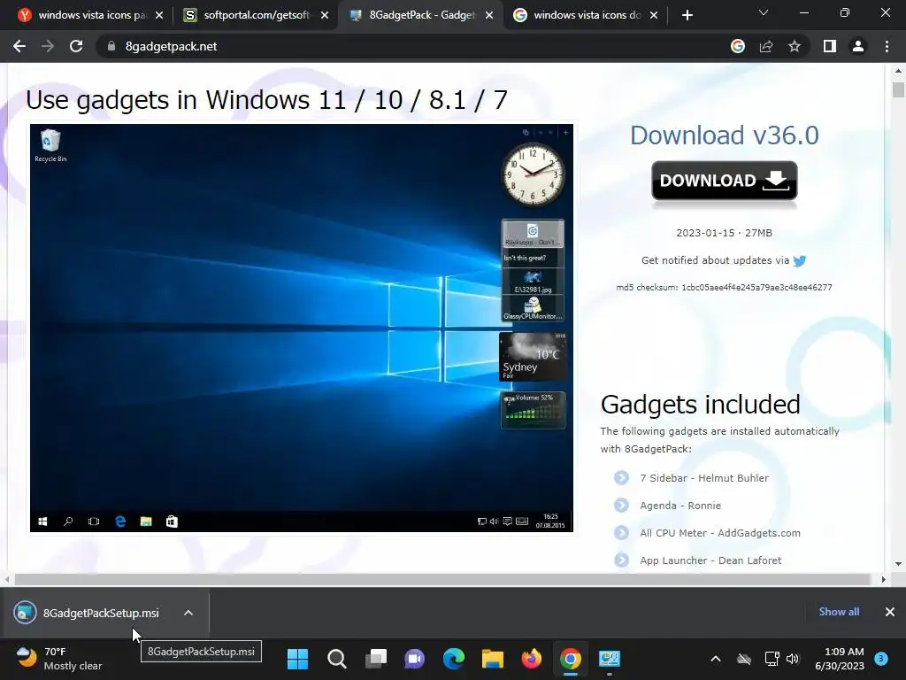Screen dimensions: 906x680
Task: Launch Microsoft Edge from taskbar
Action: 454,659
